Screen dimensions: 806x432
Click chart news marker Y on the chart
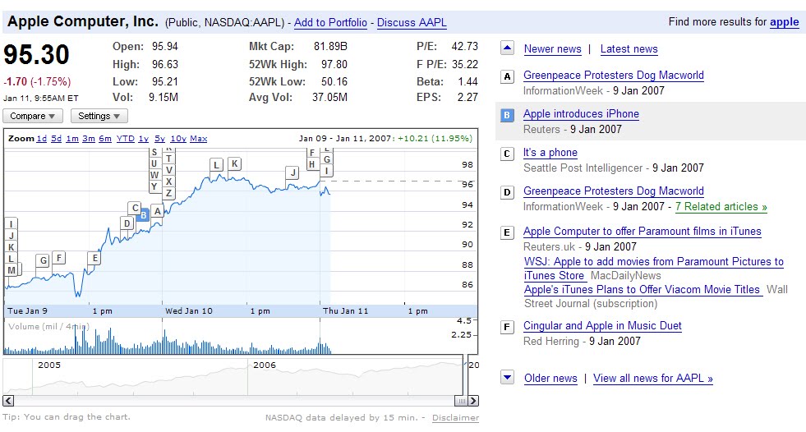tap(154, 186)
